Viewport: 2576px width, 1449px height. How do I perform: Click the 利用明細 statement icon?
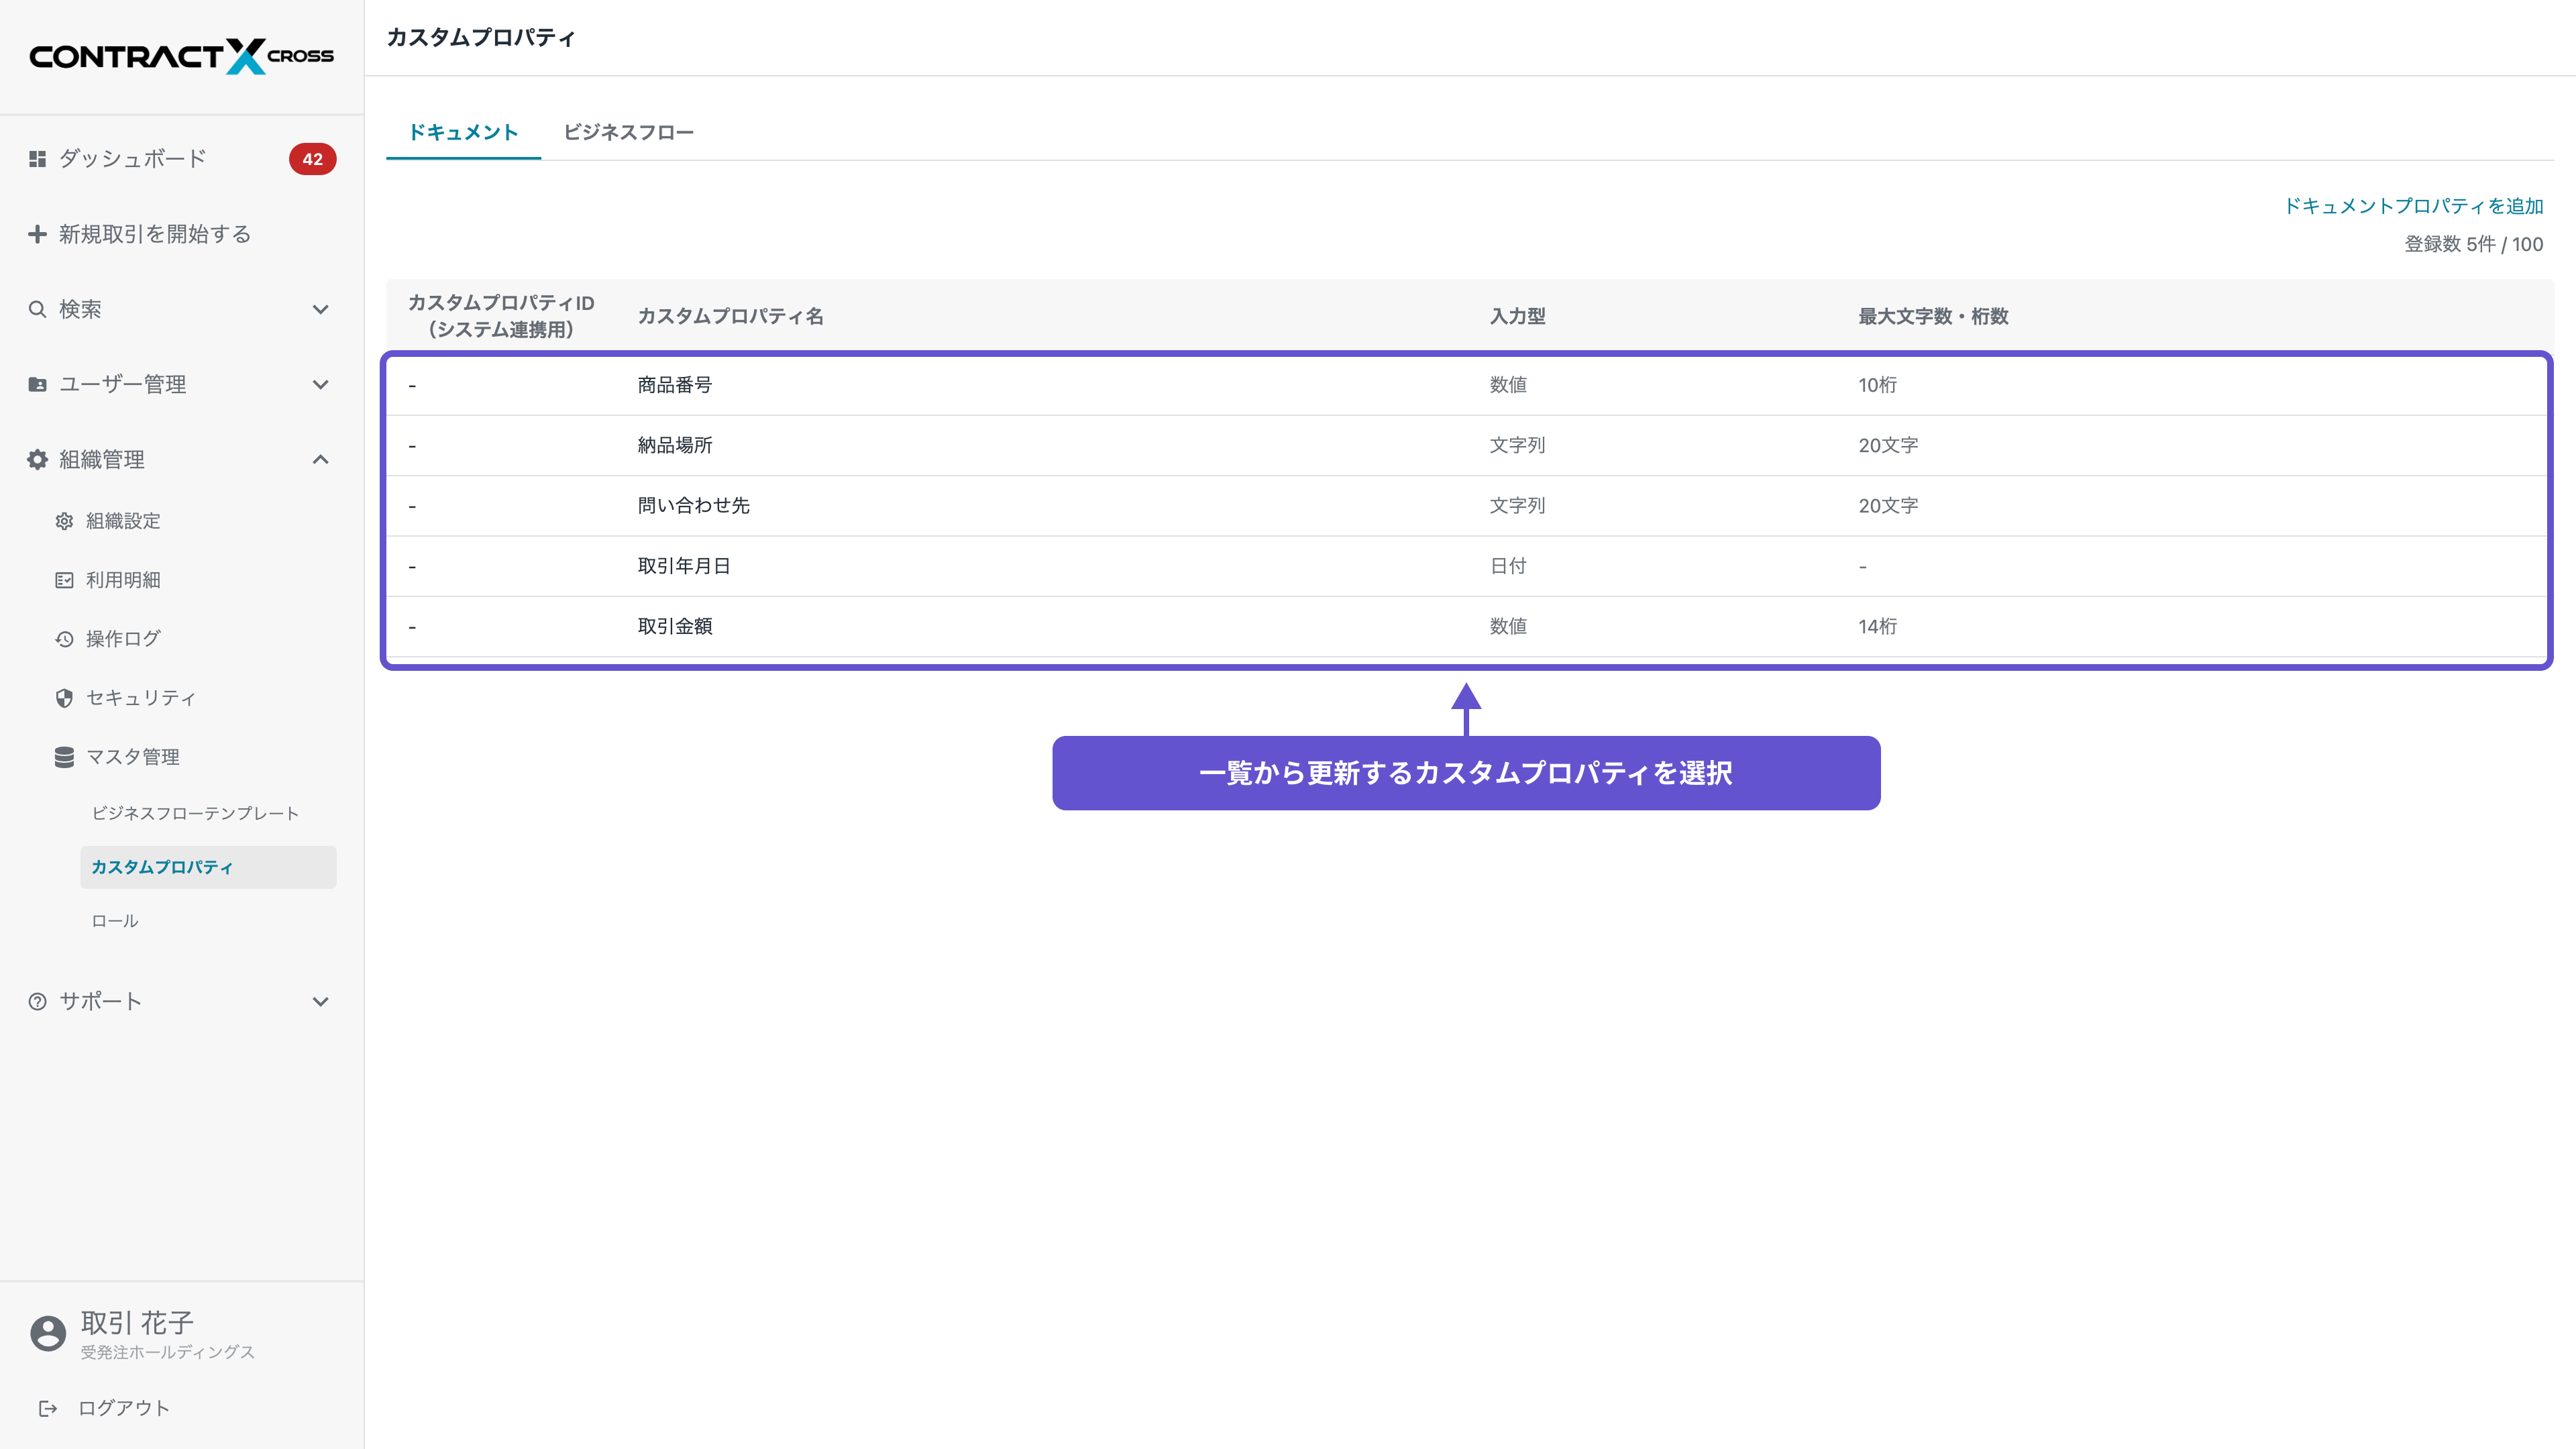[x=64, y=580]
